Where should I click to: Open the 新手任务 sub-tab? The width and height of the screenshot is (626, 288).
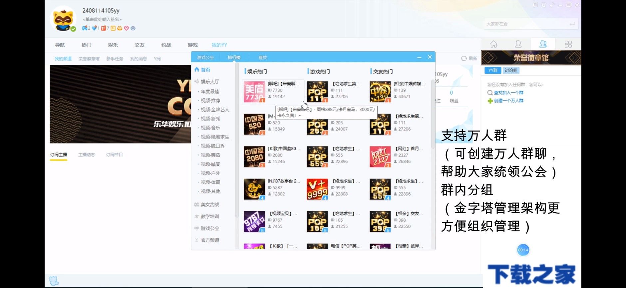click(x=115, y=59)
